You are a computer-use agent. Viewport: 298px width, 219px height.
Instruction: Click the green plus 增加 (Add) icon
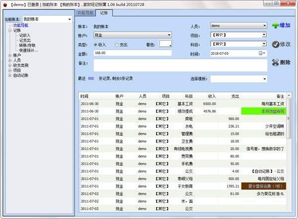(276, 25)
